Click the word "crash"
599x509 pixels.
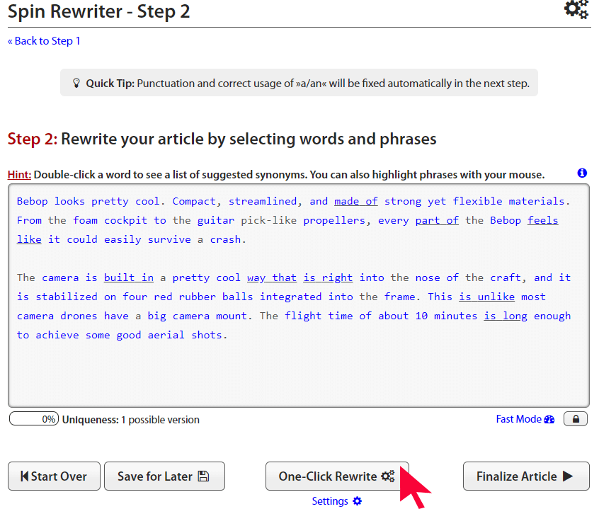point(225,239)
